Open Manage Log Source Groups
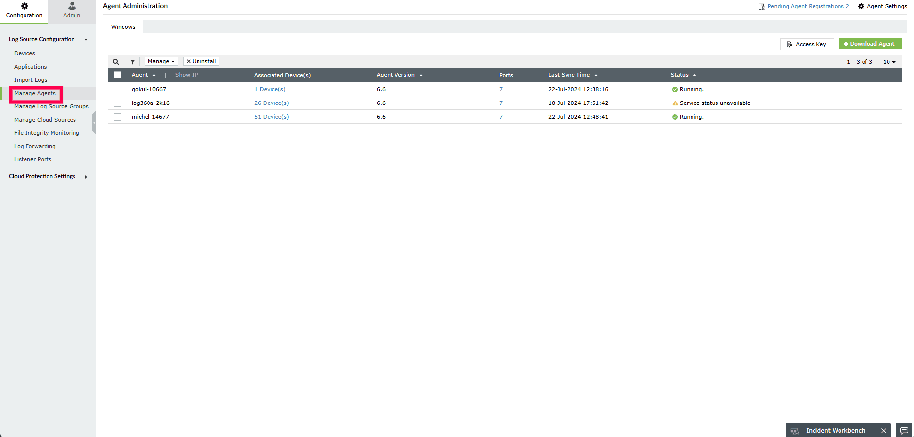 51,106
